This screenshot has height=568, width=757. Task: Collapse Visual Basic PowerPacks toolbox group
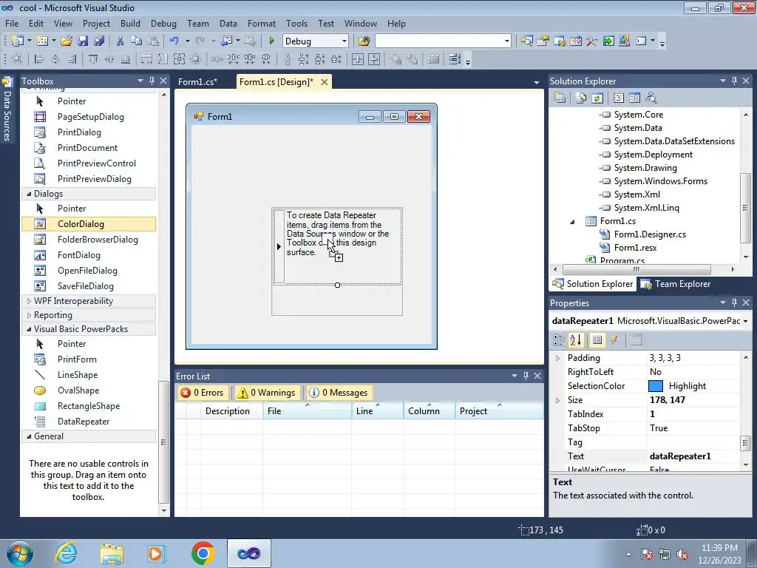click(x=29, y=329)
